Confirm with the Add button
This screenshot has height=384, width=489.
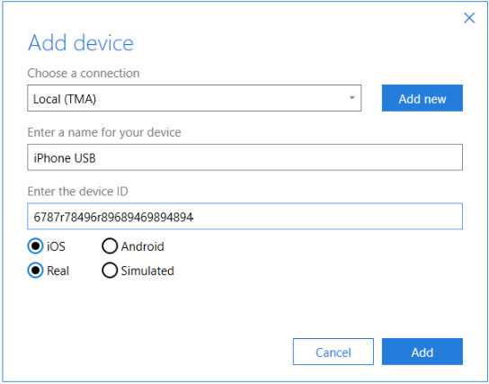pyautogui.click(x=422, y=352)
